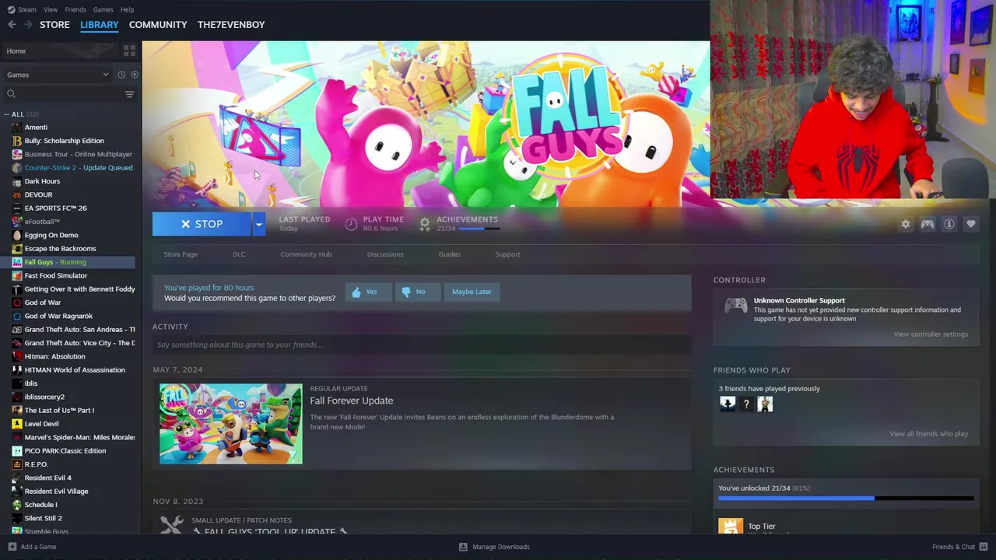Open game settings gear icon
Image resolution: width=996 pixels, height=560 pixels.
point(905,224)
